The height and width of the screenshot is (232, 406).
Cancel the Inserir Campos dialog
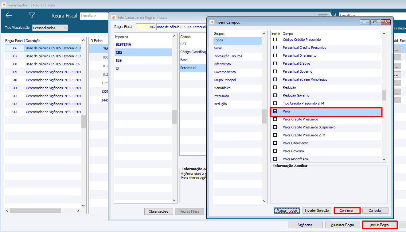click(375, 211)
